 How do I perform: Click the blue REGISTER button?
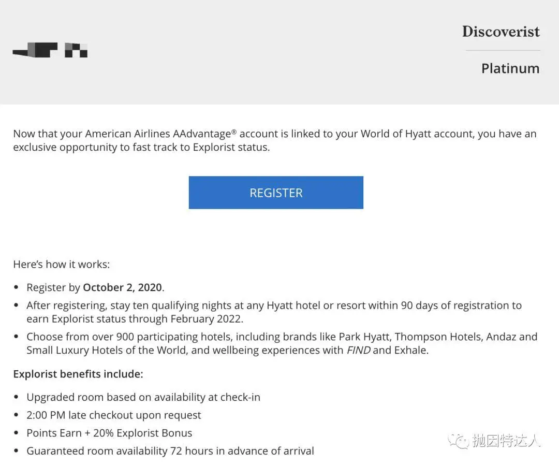pos(276,193)
